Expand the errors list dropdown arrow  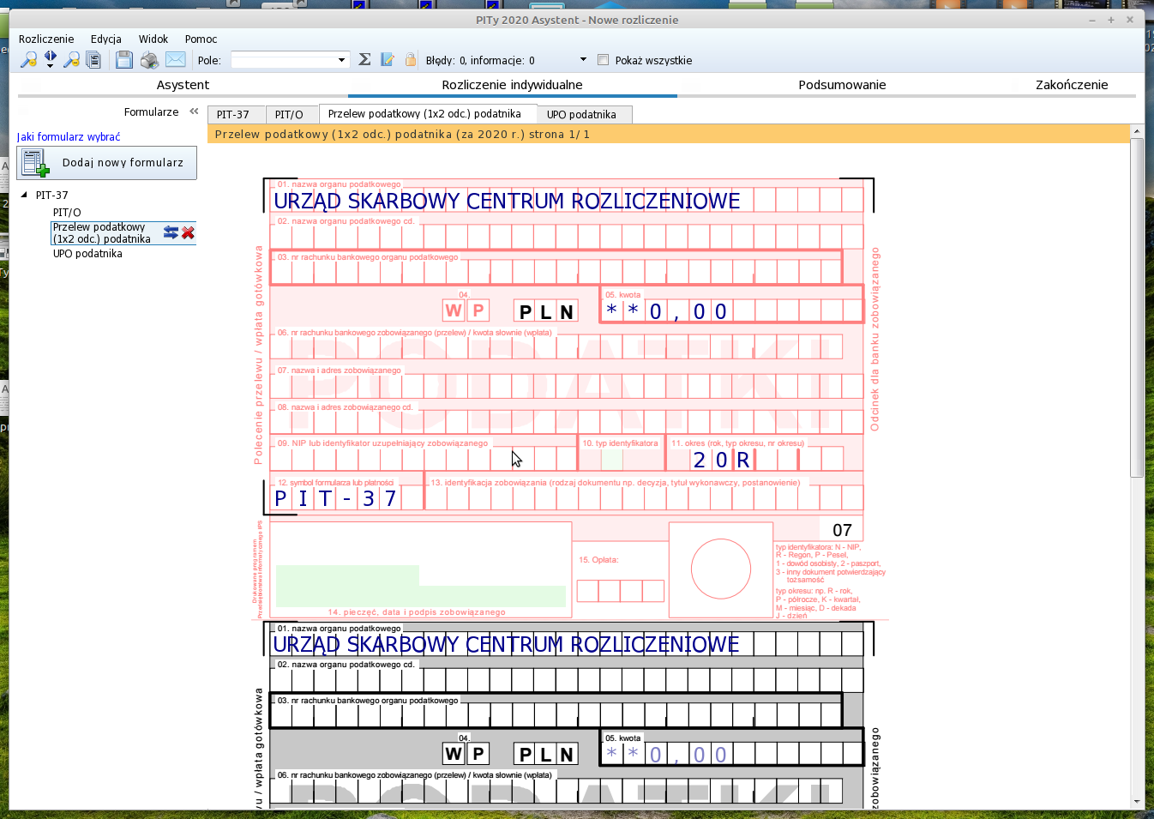tap(583, 60)
